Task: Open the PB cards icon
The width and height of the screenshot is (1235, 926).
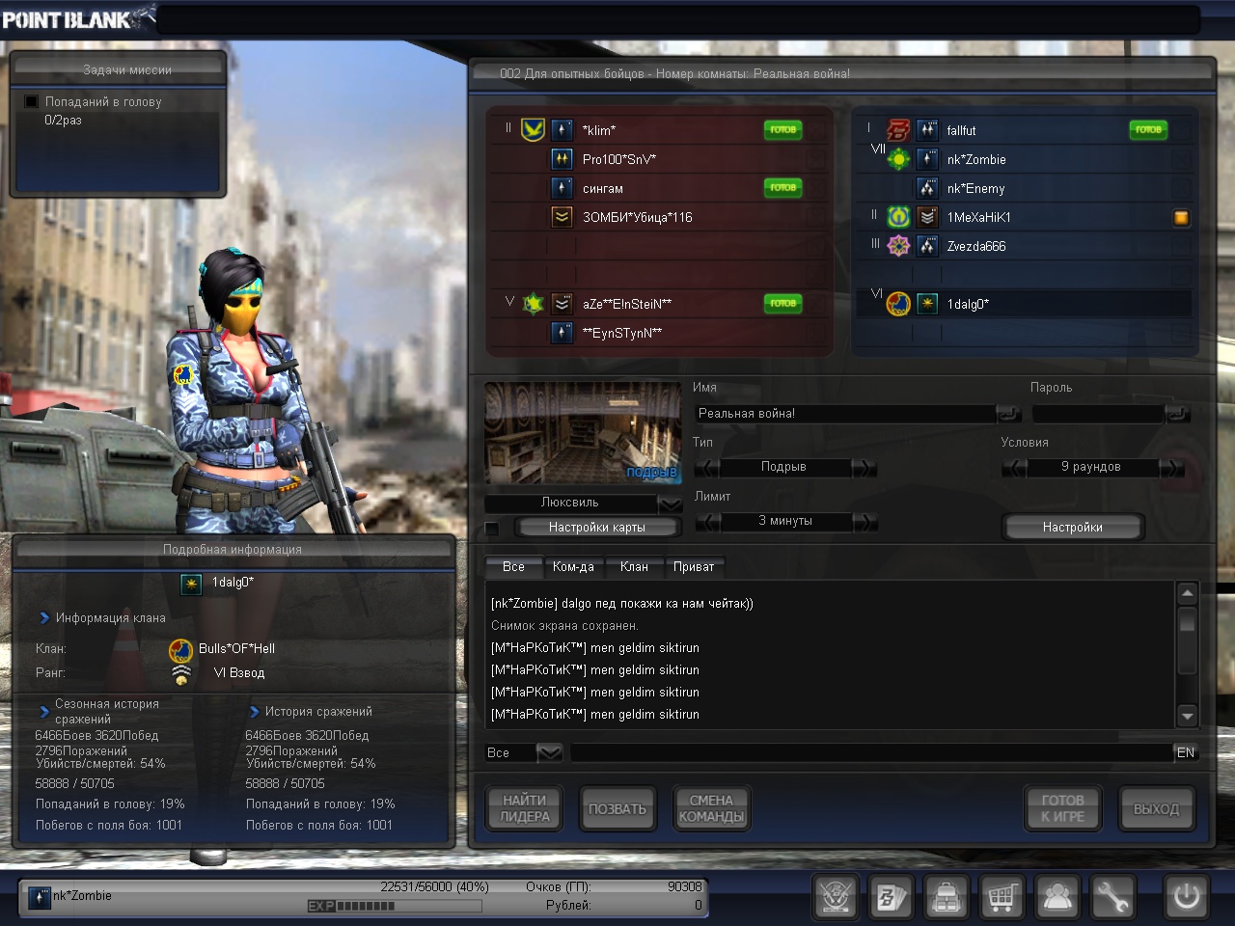Action: tap(891, 897)
